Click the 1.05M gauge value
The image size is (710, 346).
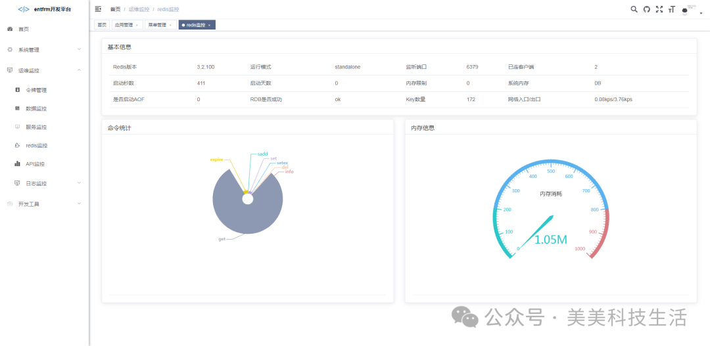551,240
